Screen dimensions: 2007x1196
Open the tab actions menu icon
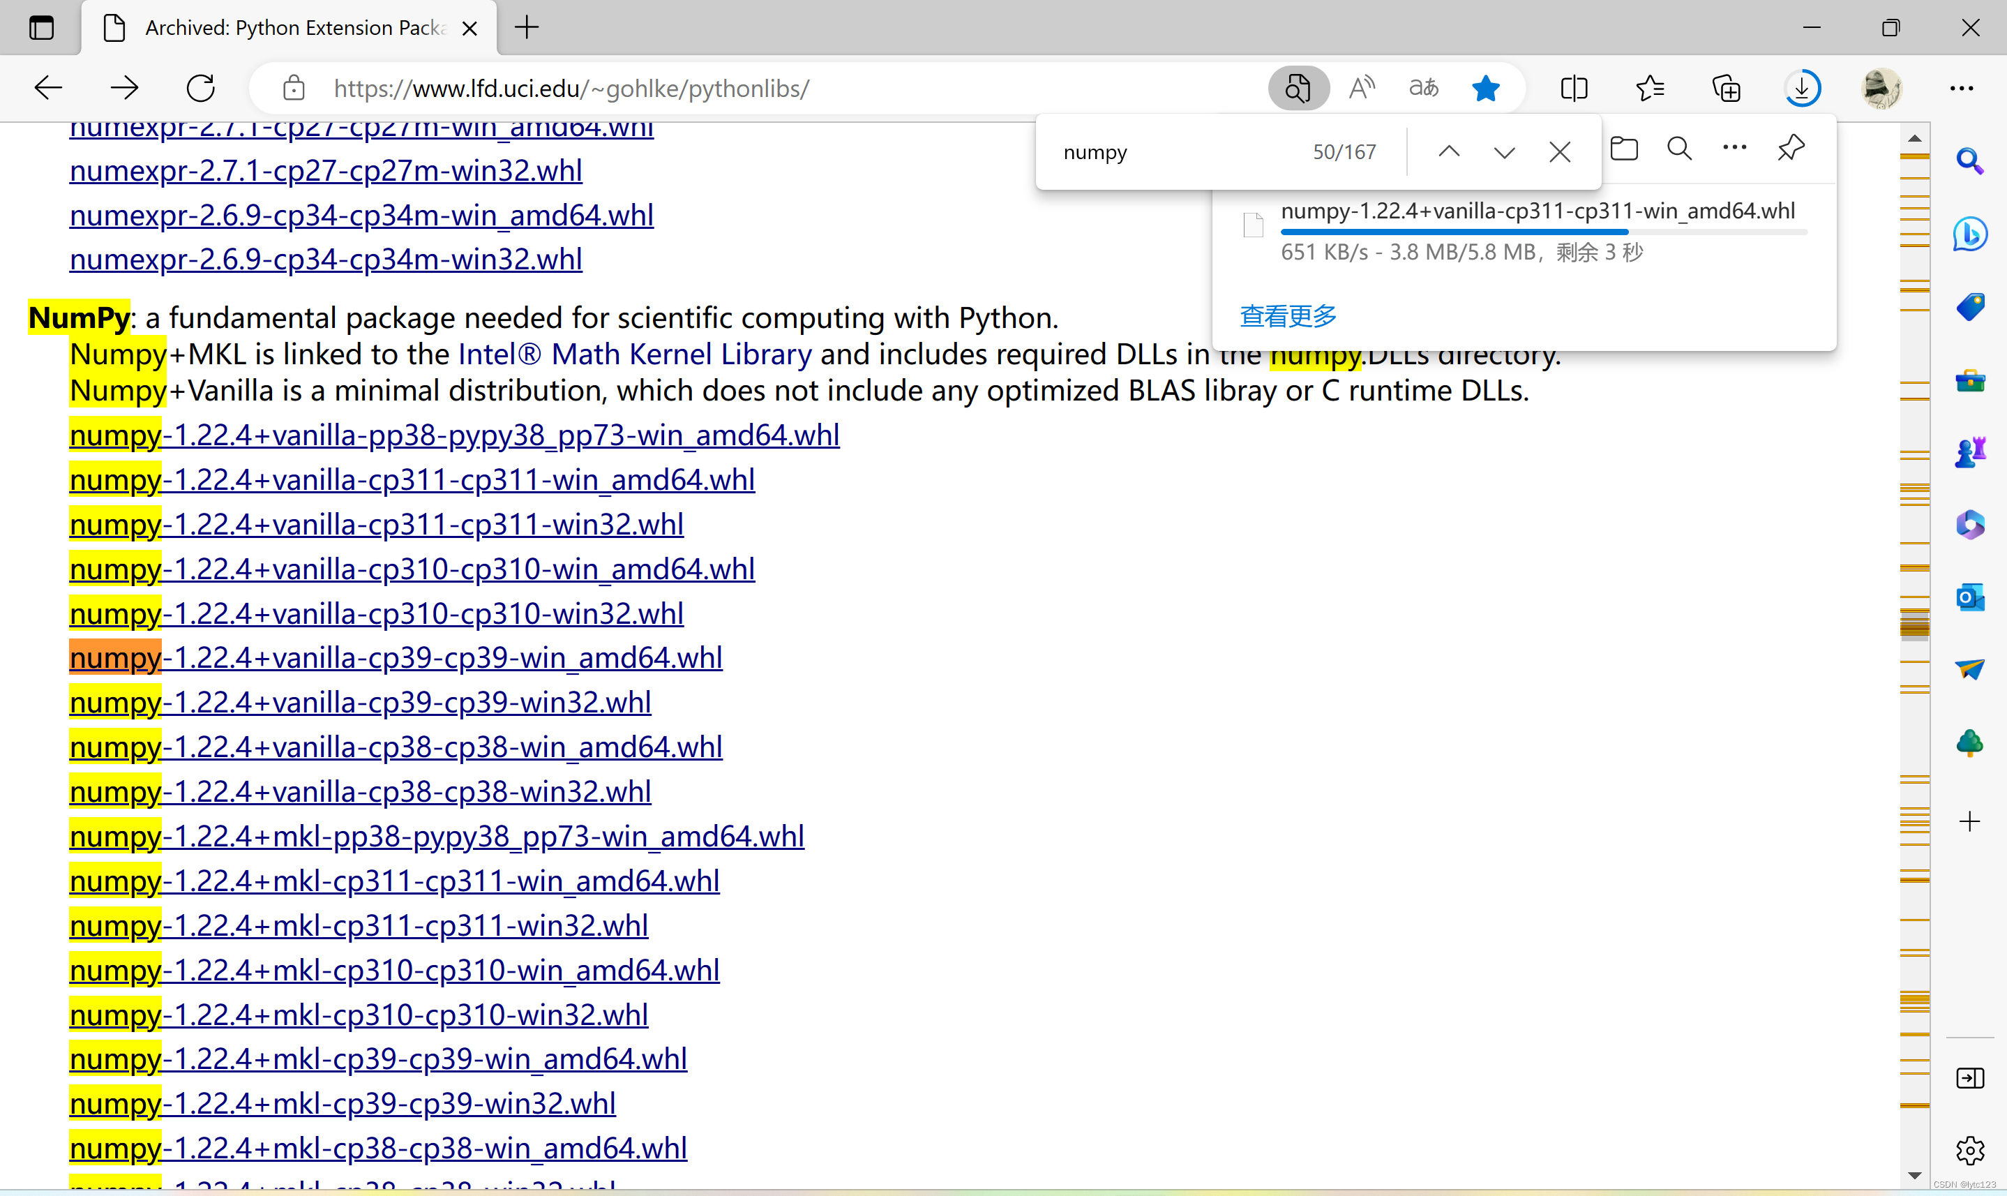[x=41, y=27]
